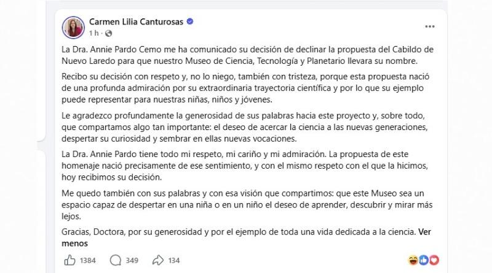Click the paragraph starting "Me quedo también"
Screen dimensions: 492x273
(247, 205)
